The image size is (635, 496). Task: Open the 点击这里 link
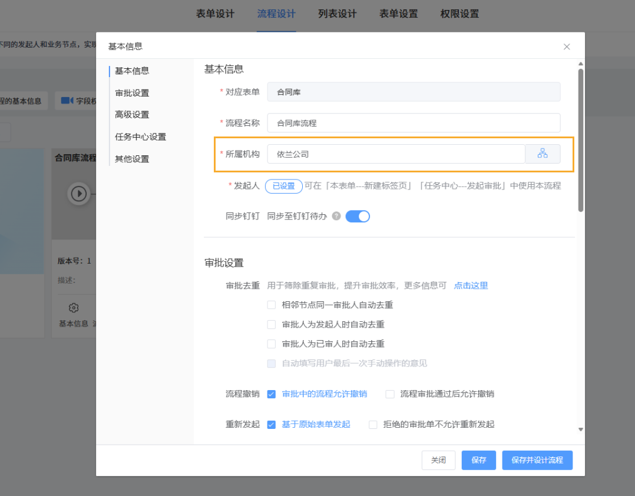click(471, 285)
